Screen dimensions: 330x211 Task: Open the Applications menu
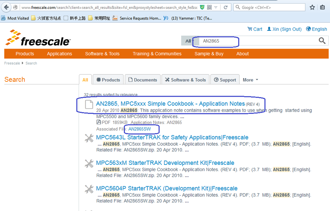[x=59, y=54]
